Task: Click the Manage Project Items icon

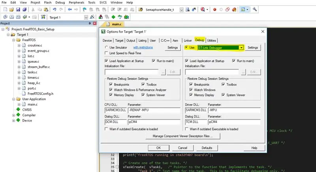Action: click(101, 17)
